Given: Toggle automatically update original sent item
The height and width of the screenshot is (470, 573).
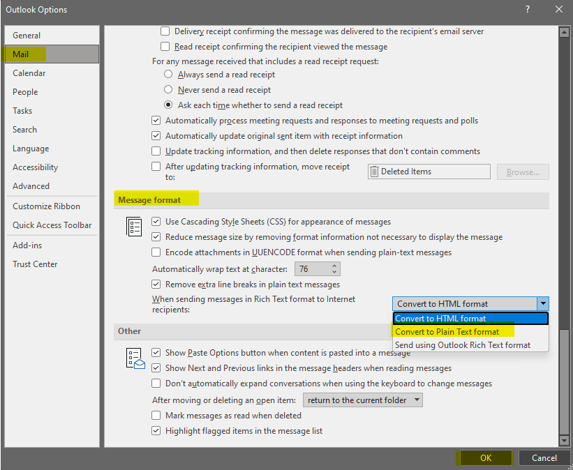Looking at the screenshot, I should [156, 135].
